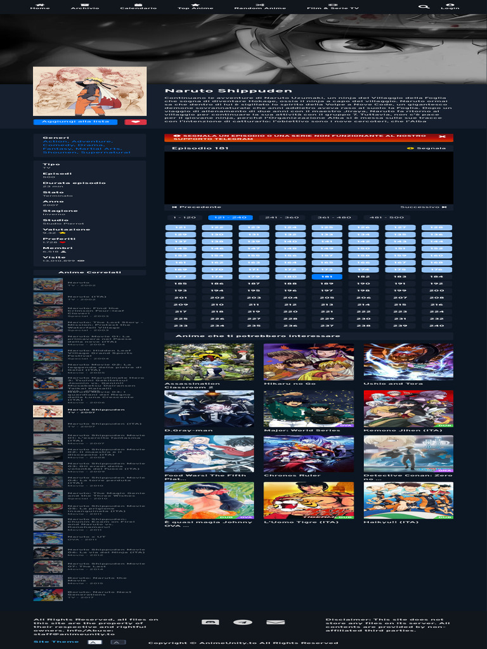The image size is (487, 649).
Task: Open Haikyu!! (ITA) thumbnail
Action: [408, 501]
